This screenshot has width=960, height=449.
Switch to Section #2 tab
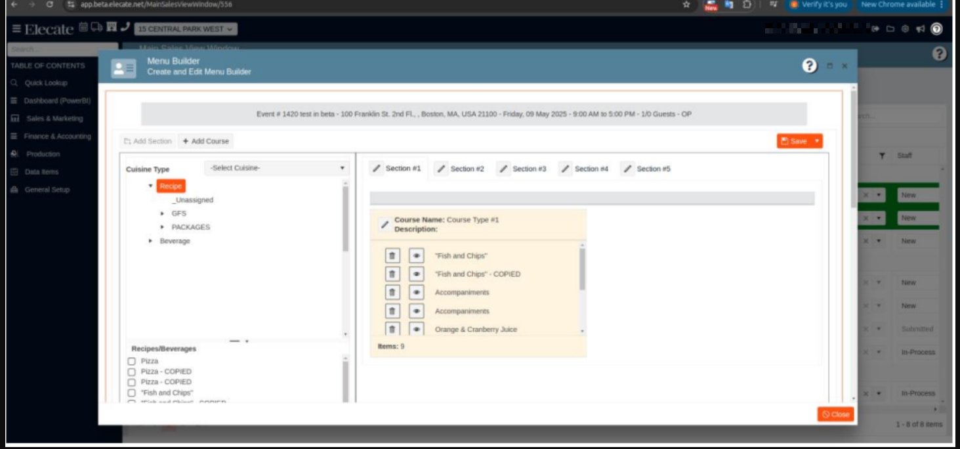tap(460, 169)
